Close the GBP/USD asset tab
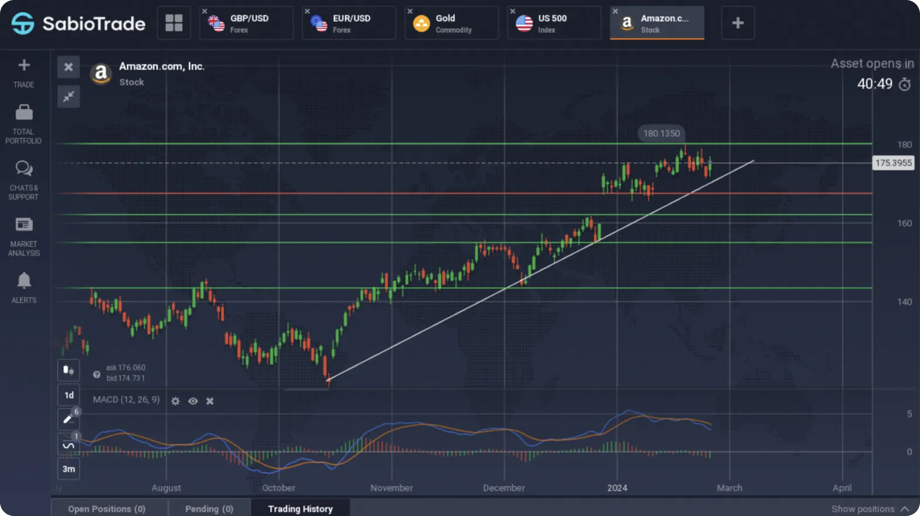Viewport: 920px width, 516px height. click(x=205, y=11)
